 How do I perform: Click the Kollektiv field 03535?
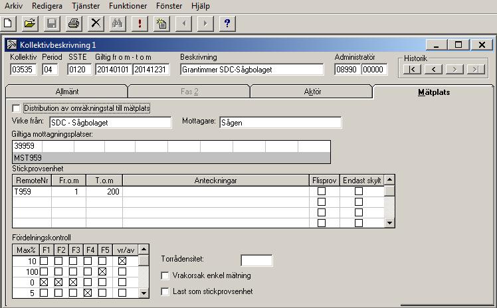(23, 69)
